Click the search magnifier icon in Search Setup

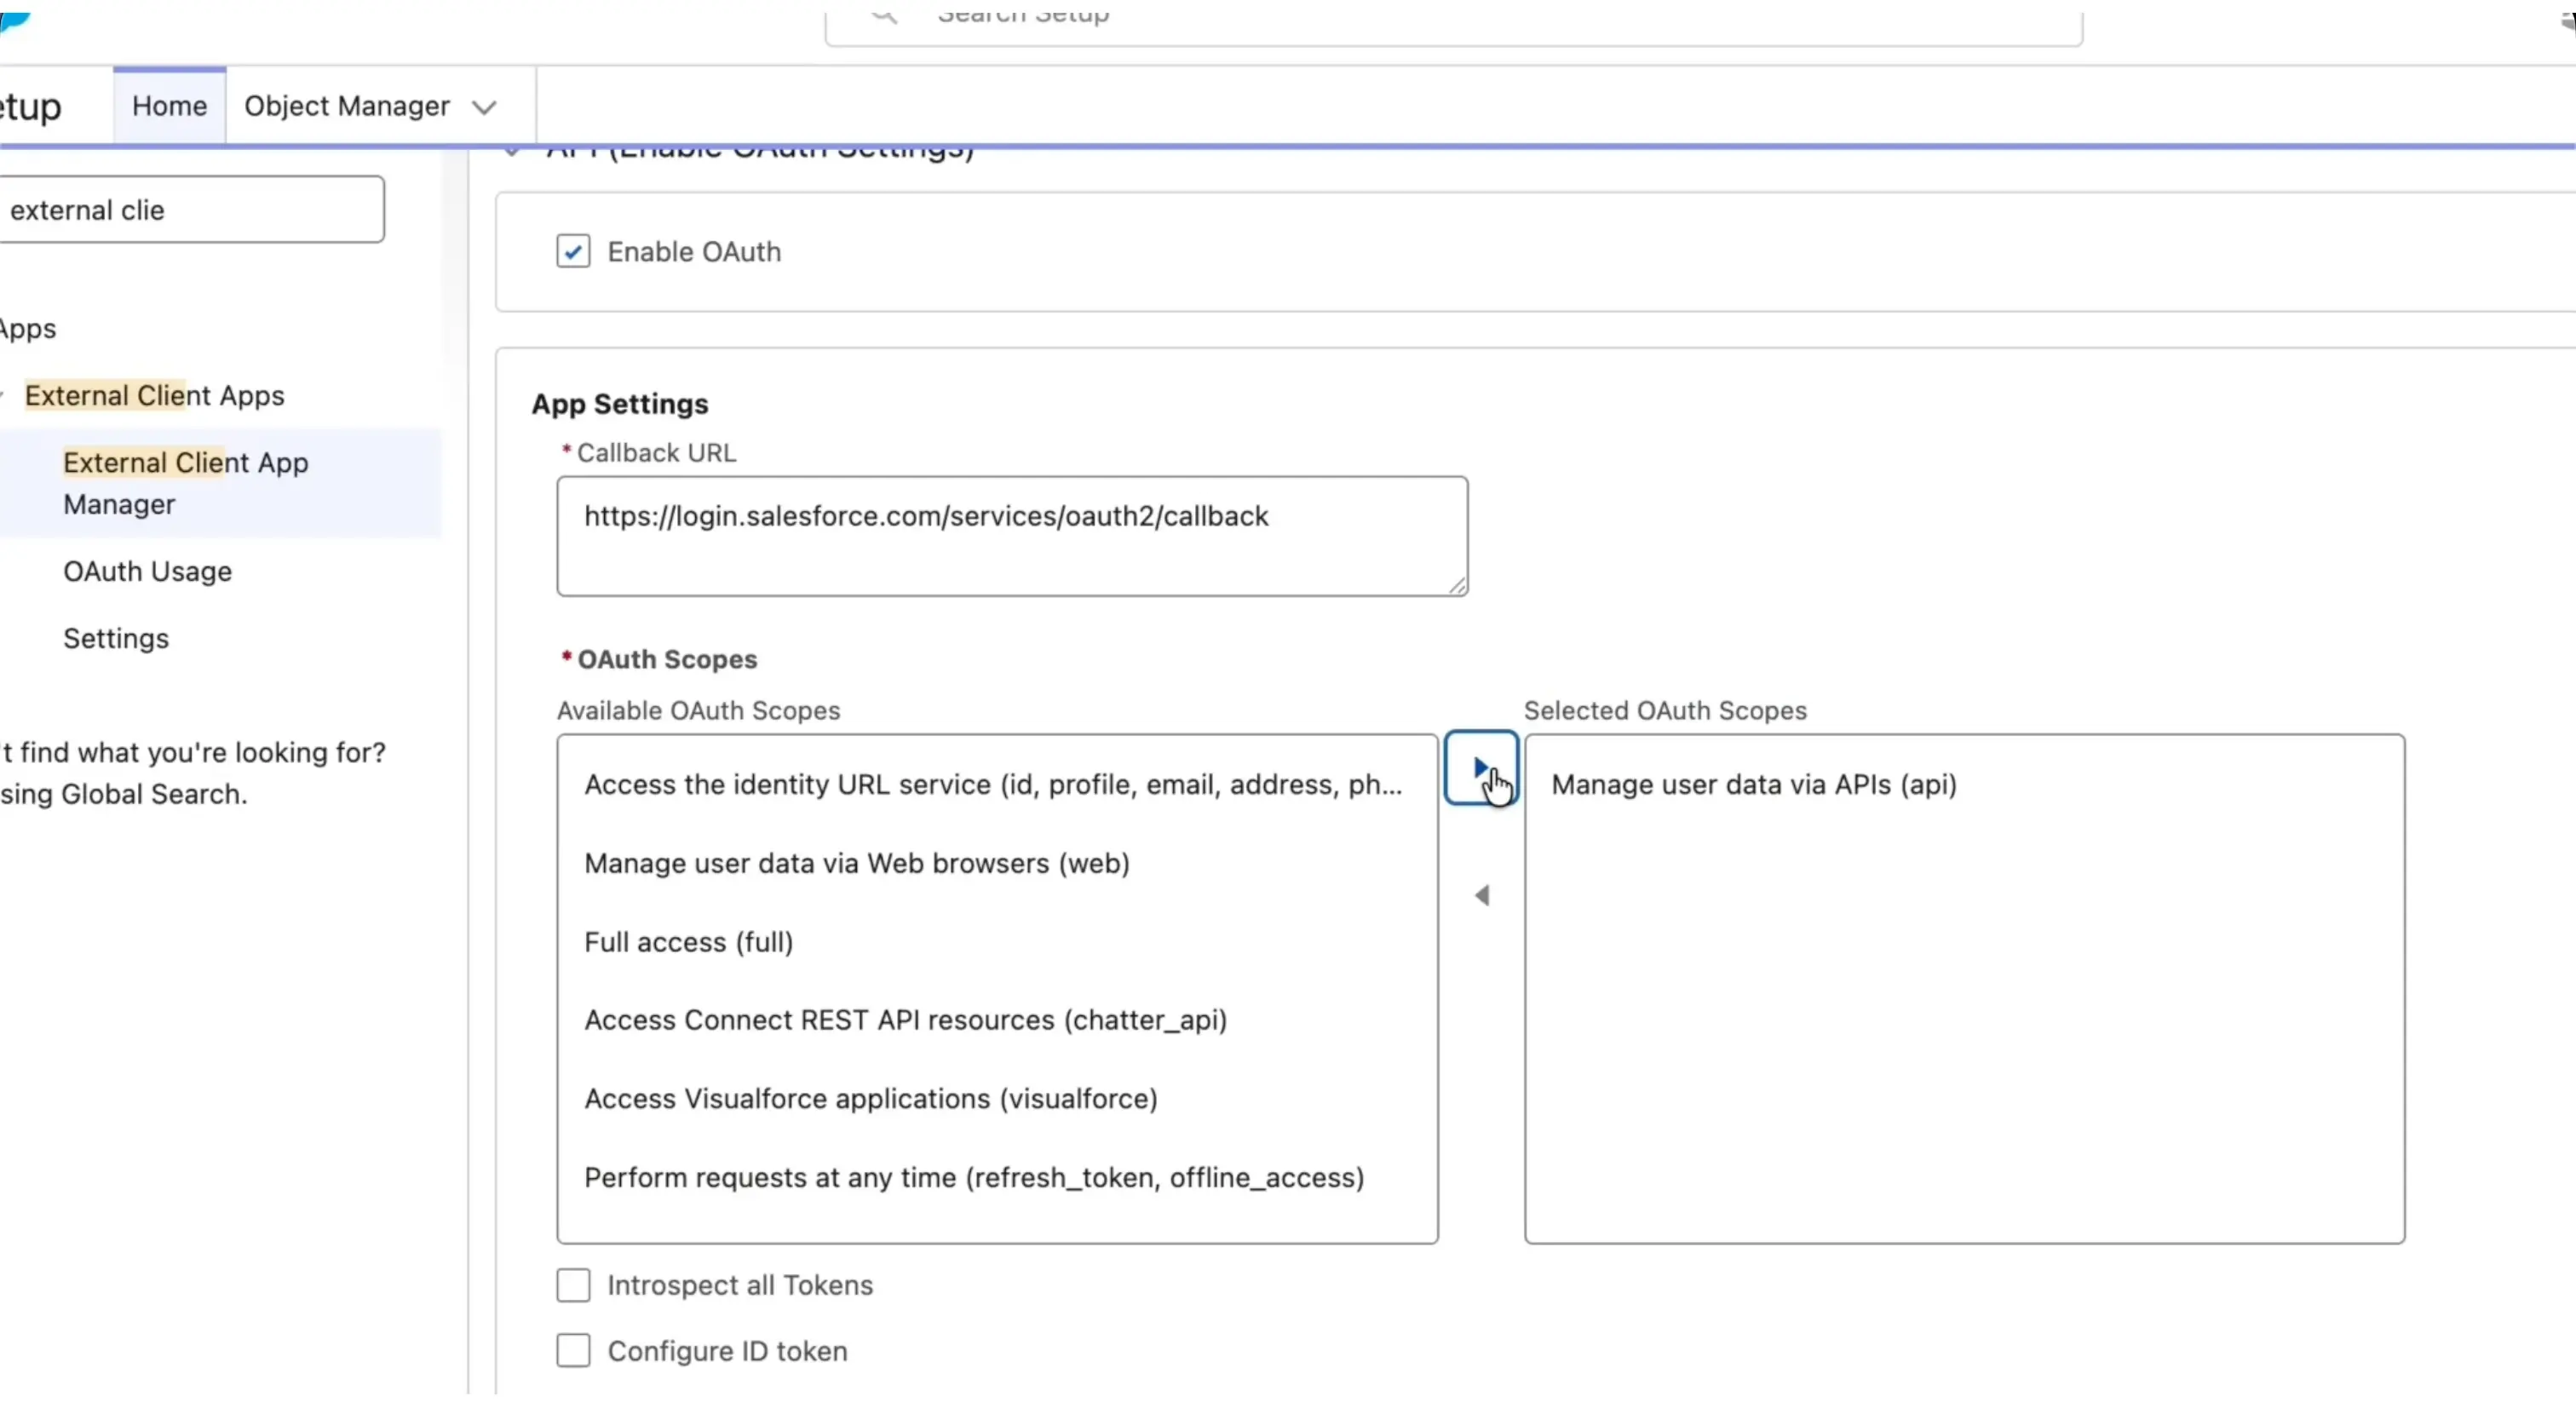coord(884,15)
